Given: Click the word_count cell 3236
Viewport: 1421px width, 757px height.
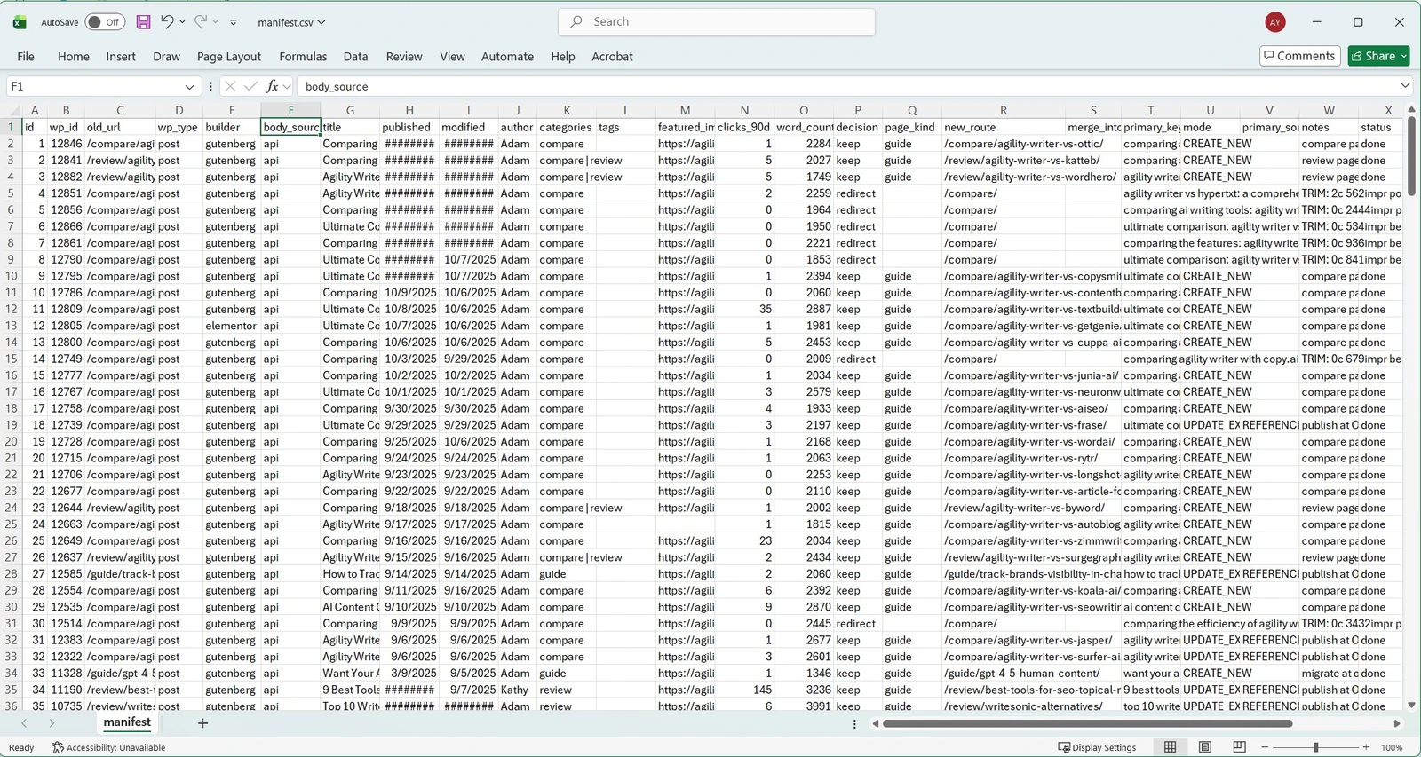Looking at the screenshot, I should pos(804,690).
